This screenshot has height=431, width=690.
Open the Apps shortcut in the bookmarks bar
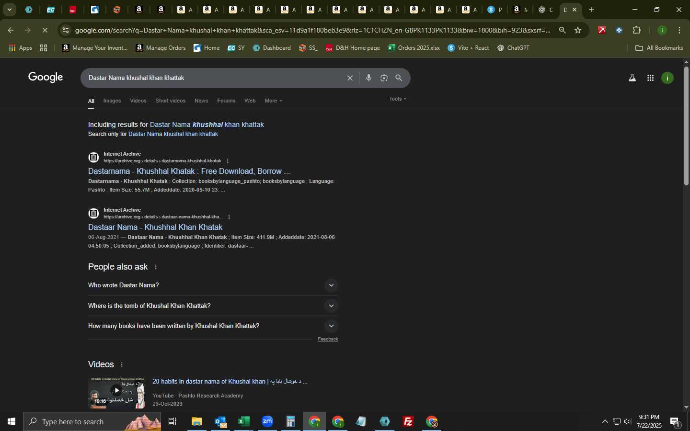pos(21,48)
